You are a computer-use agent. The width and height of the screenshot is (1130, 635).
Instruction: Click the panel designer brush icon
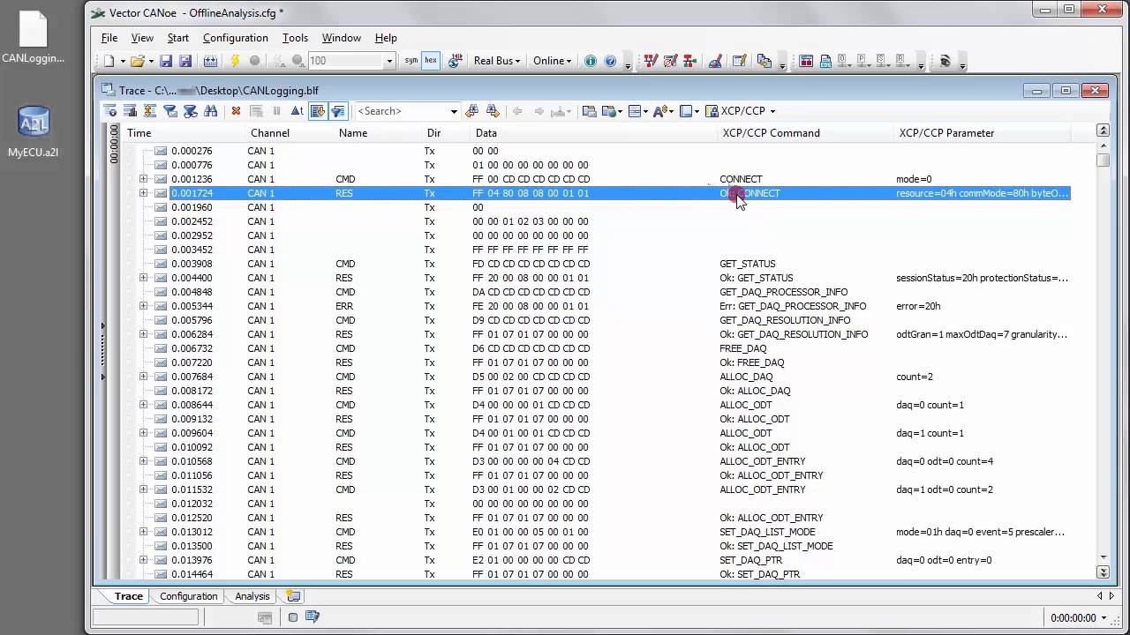click(716, 61)
